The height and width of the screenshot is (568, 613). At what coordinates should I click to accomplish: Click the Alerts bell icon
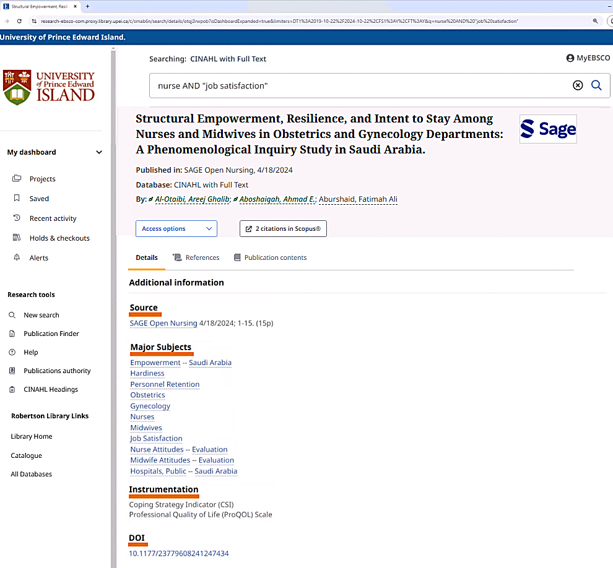pos(17,258)
